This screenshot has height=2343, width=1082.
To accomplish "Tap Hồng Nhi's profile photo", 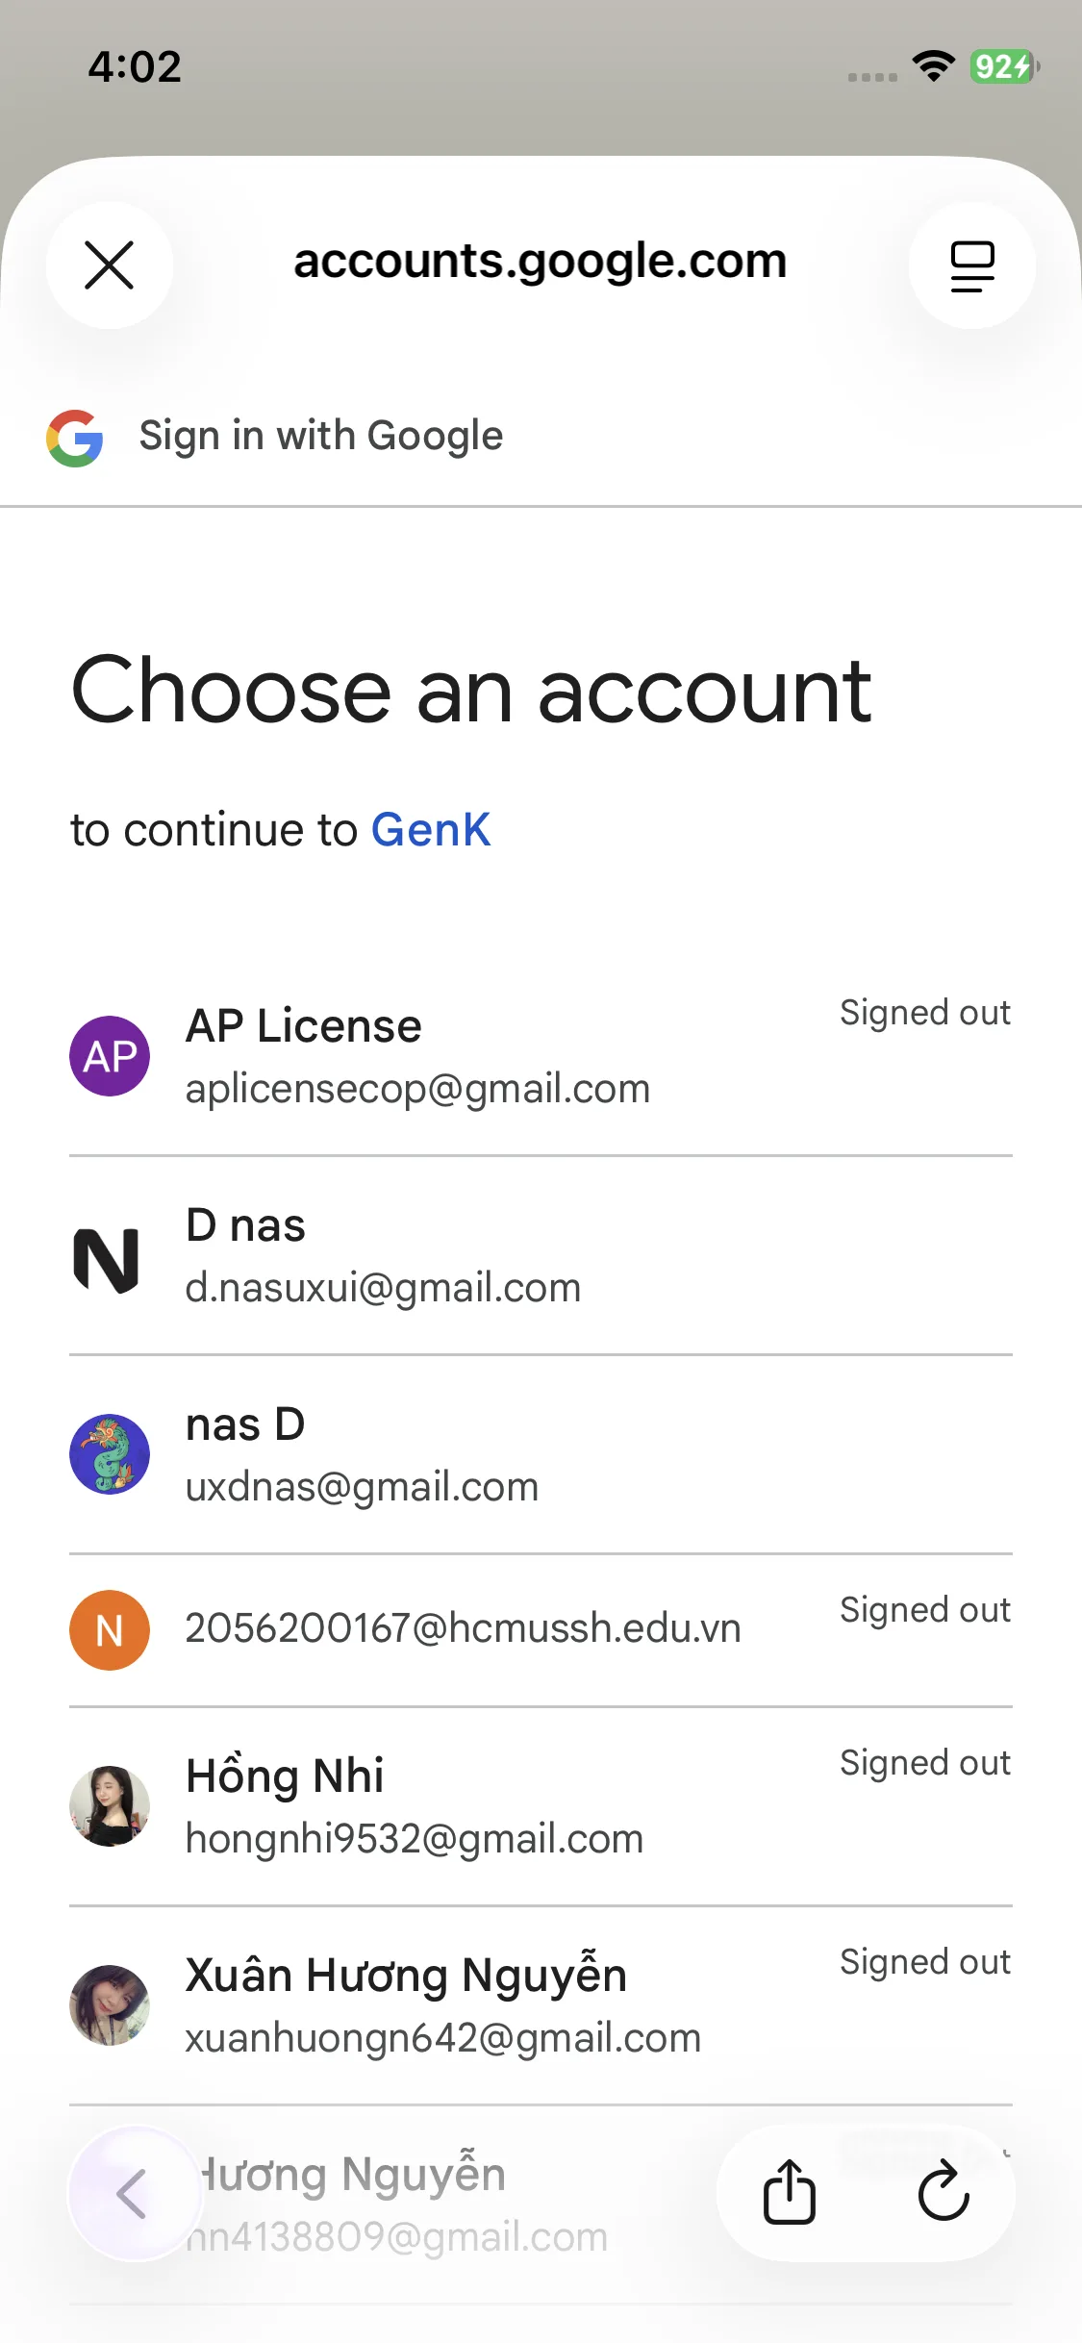I will pyautogui.click(x=110, y=1806).
